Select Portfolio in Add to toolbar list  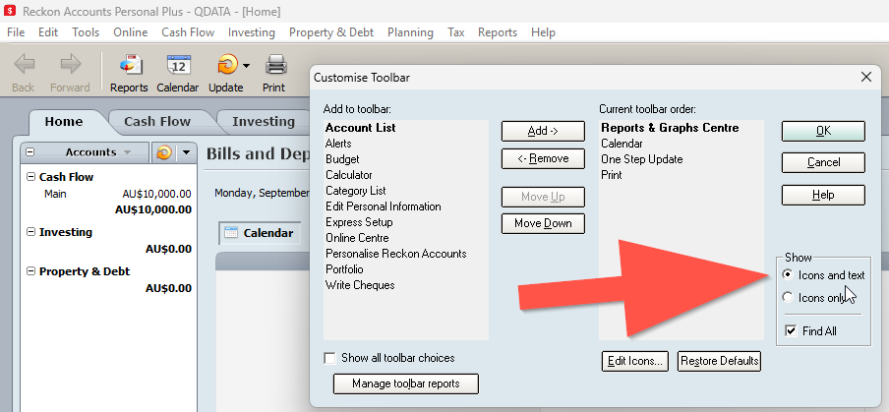tap(344, 269)
